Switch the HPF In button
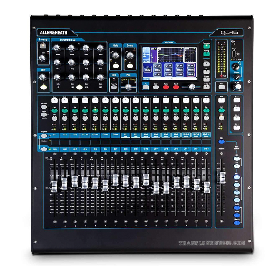The image size is (276, 276). [x=43, y=87]
